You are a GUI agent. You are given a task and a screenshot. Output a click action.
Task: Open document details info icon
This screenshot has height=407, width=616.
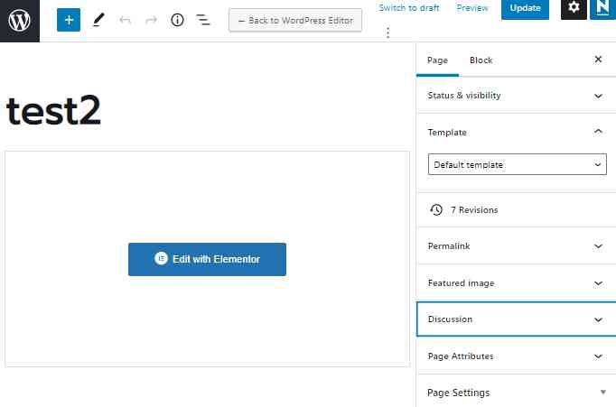177,20
